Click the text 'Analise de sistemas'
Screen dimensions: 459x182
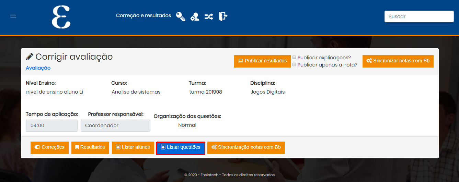136,92
